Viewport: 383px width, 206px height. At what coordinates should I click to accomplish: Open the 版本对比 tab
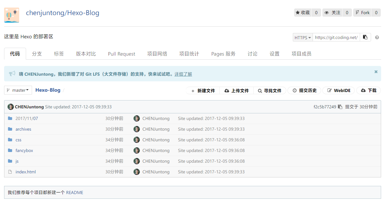coord(86,54)
